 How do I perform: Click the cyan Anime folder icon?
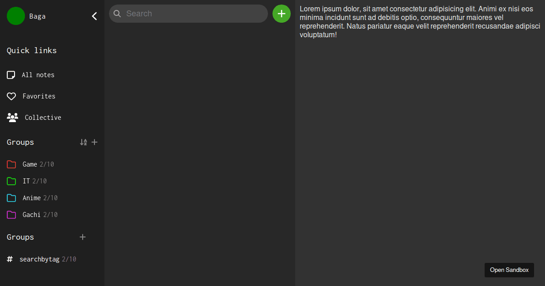pyautogui.click(x=11, y=198)
